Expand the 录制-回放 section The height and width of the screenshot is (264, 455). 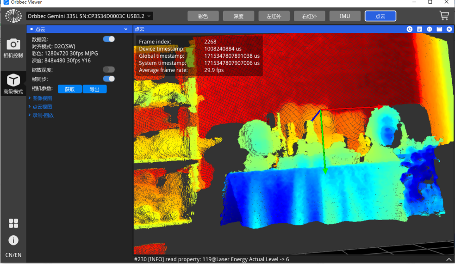[43, 115]
